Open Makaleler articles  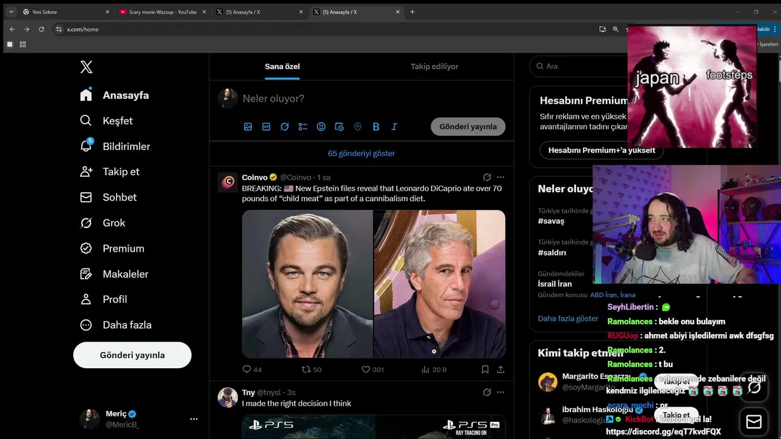114,274
